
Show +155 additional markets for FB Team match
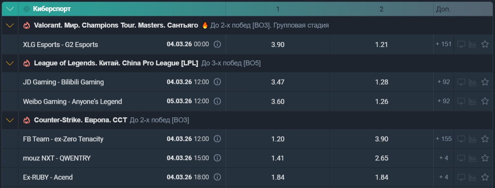(x=444, y=139)
